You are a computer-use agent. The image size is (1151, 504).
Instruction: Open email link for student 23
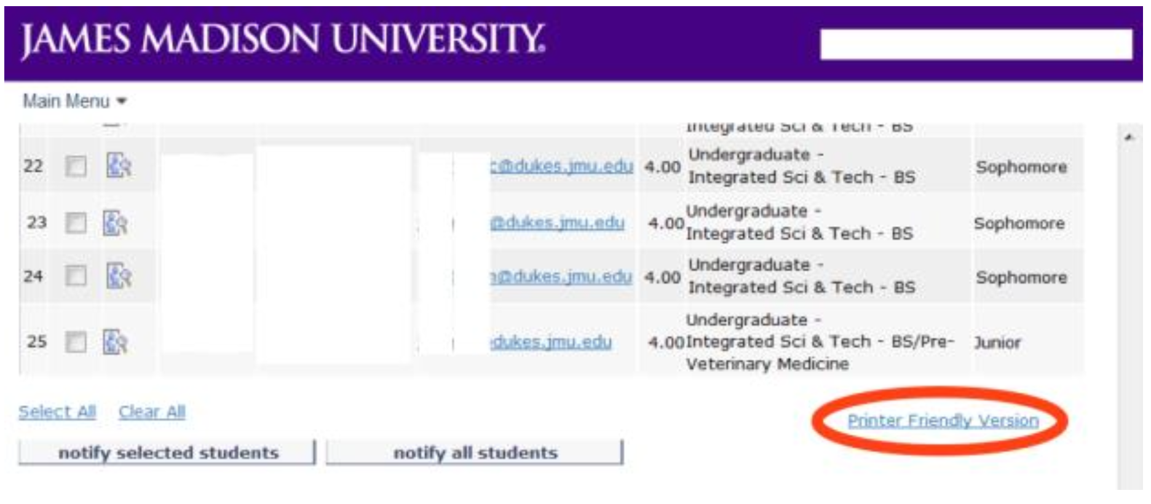(x=557, y=222)
